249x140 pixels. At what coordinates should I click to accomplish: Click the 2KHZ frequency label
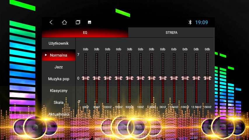[x=163, y=107]
